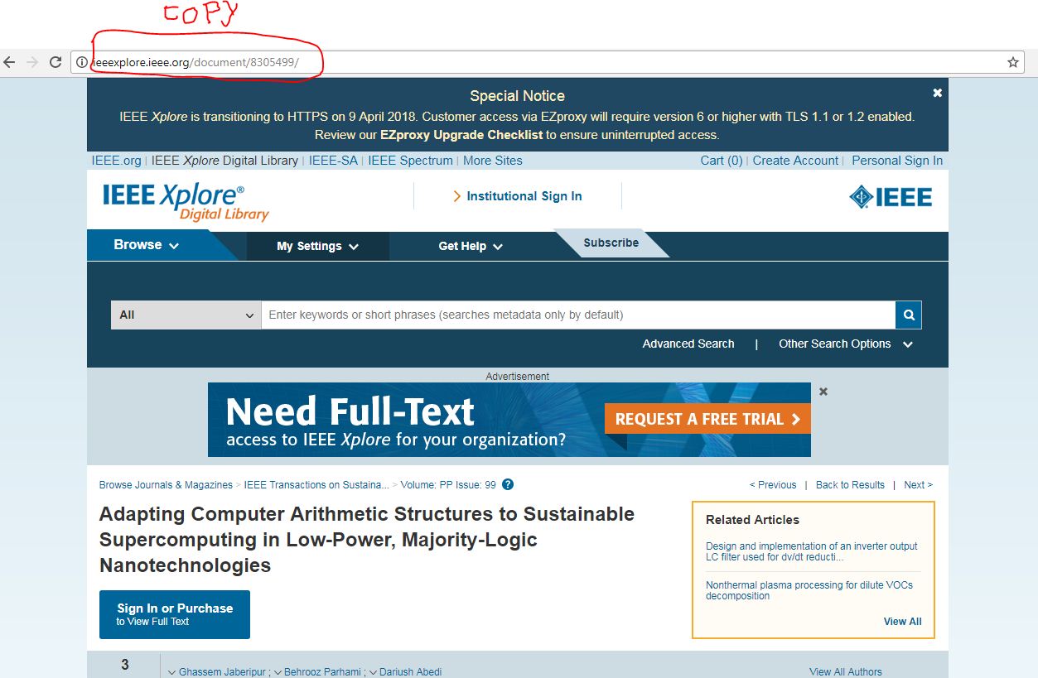Close the Special Notice banner
Image resolution: width=1038 pixels, height=678 pixels.
pyautogui.click(x=938, y=93)
